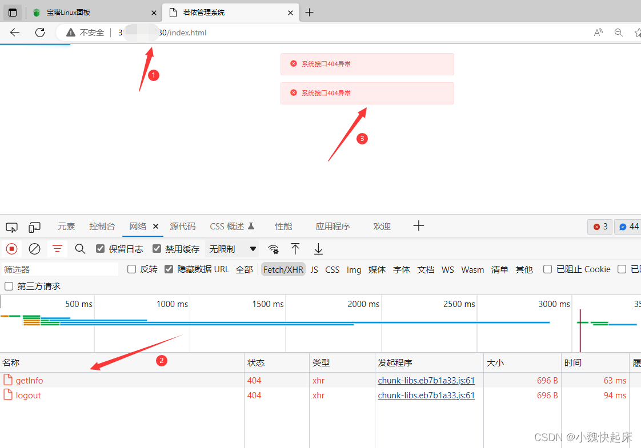Close the 若依管理系统 tab
This screenshot has width=641, height=448.
290,13
